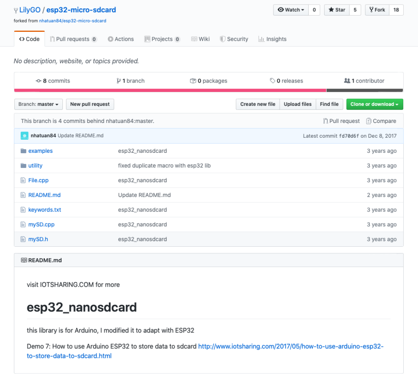Open the Security tab
The width and height of the screenshot is (418, 384).
pyautogui.click(x=234, y=39)
